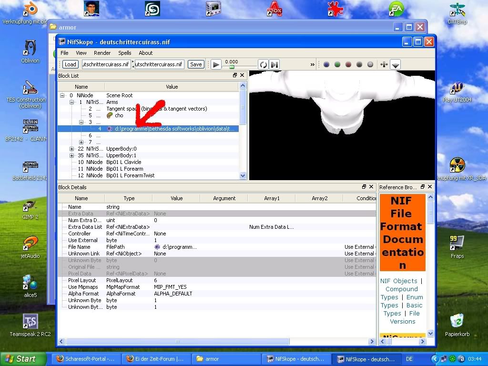Collapse the NiNode Scene Root tree
Screen dimensions: 488x366
pos(62,95)
